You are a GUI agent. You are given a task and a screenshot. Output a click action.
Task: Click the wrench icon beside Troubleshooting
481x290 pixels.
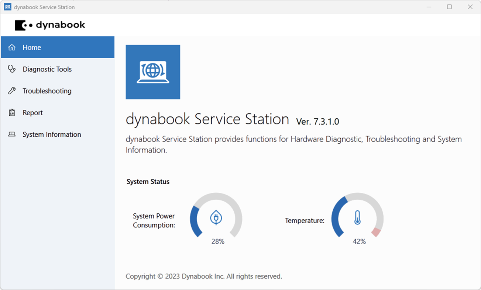pyautogui.click(x=12, y=91)
